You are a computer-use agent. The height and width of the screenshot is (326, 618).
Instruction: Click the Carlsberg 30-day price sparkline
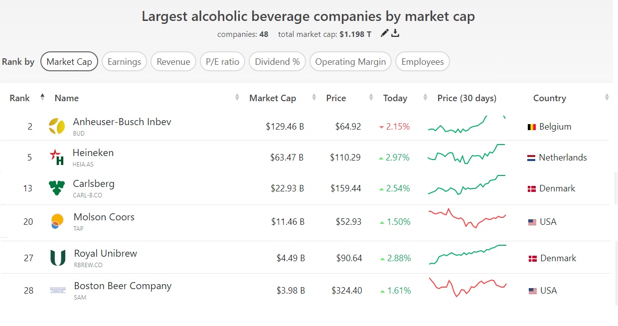466,185
